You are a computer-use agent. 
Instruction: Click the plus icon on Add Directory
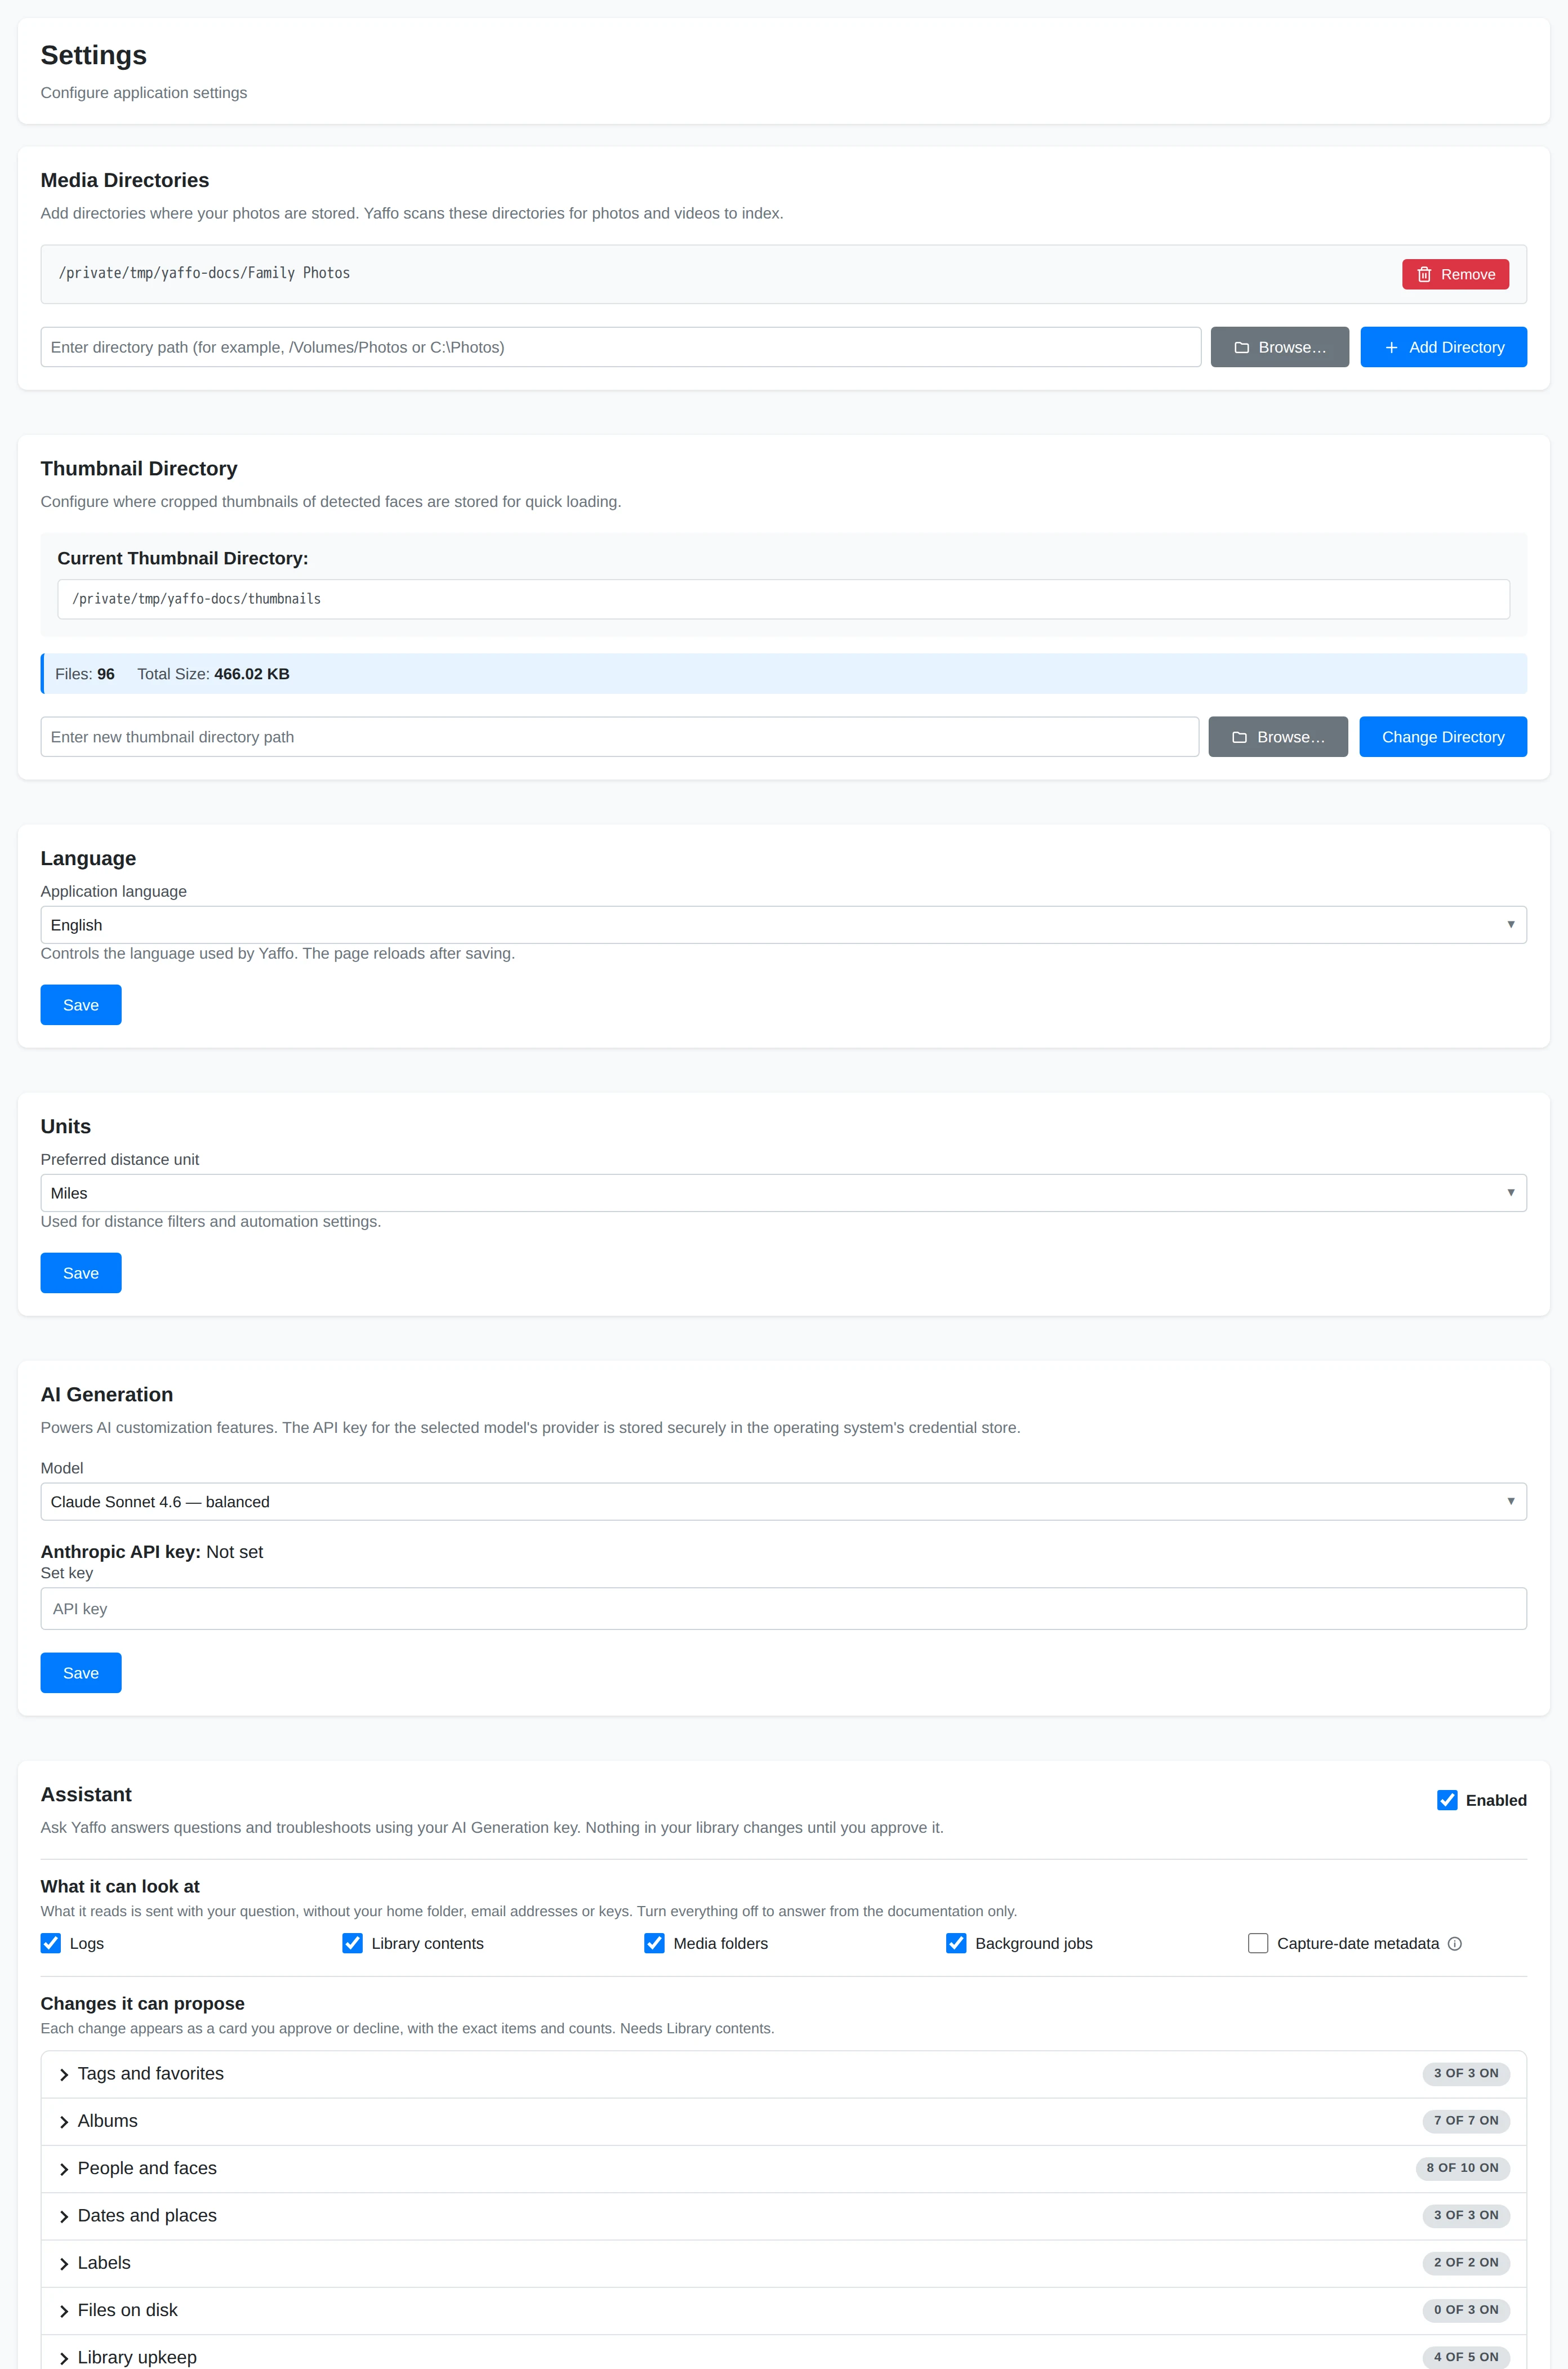(1391, 347)
